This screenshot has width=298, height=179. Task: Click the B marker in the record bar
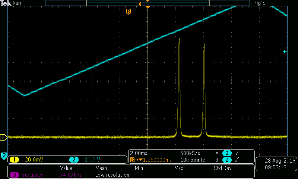[x=139, y=4]
